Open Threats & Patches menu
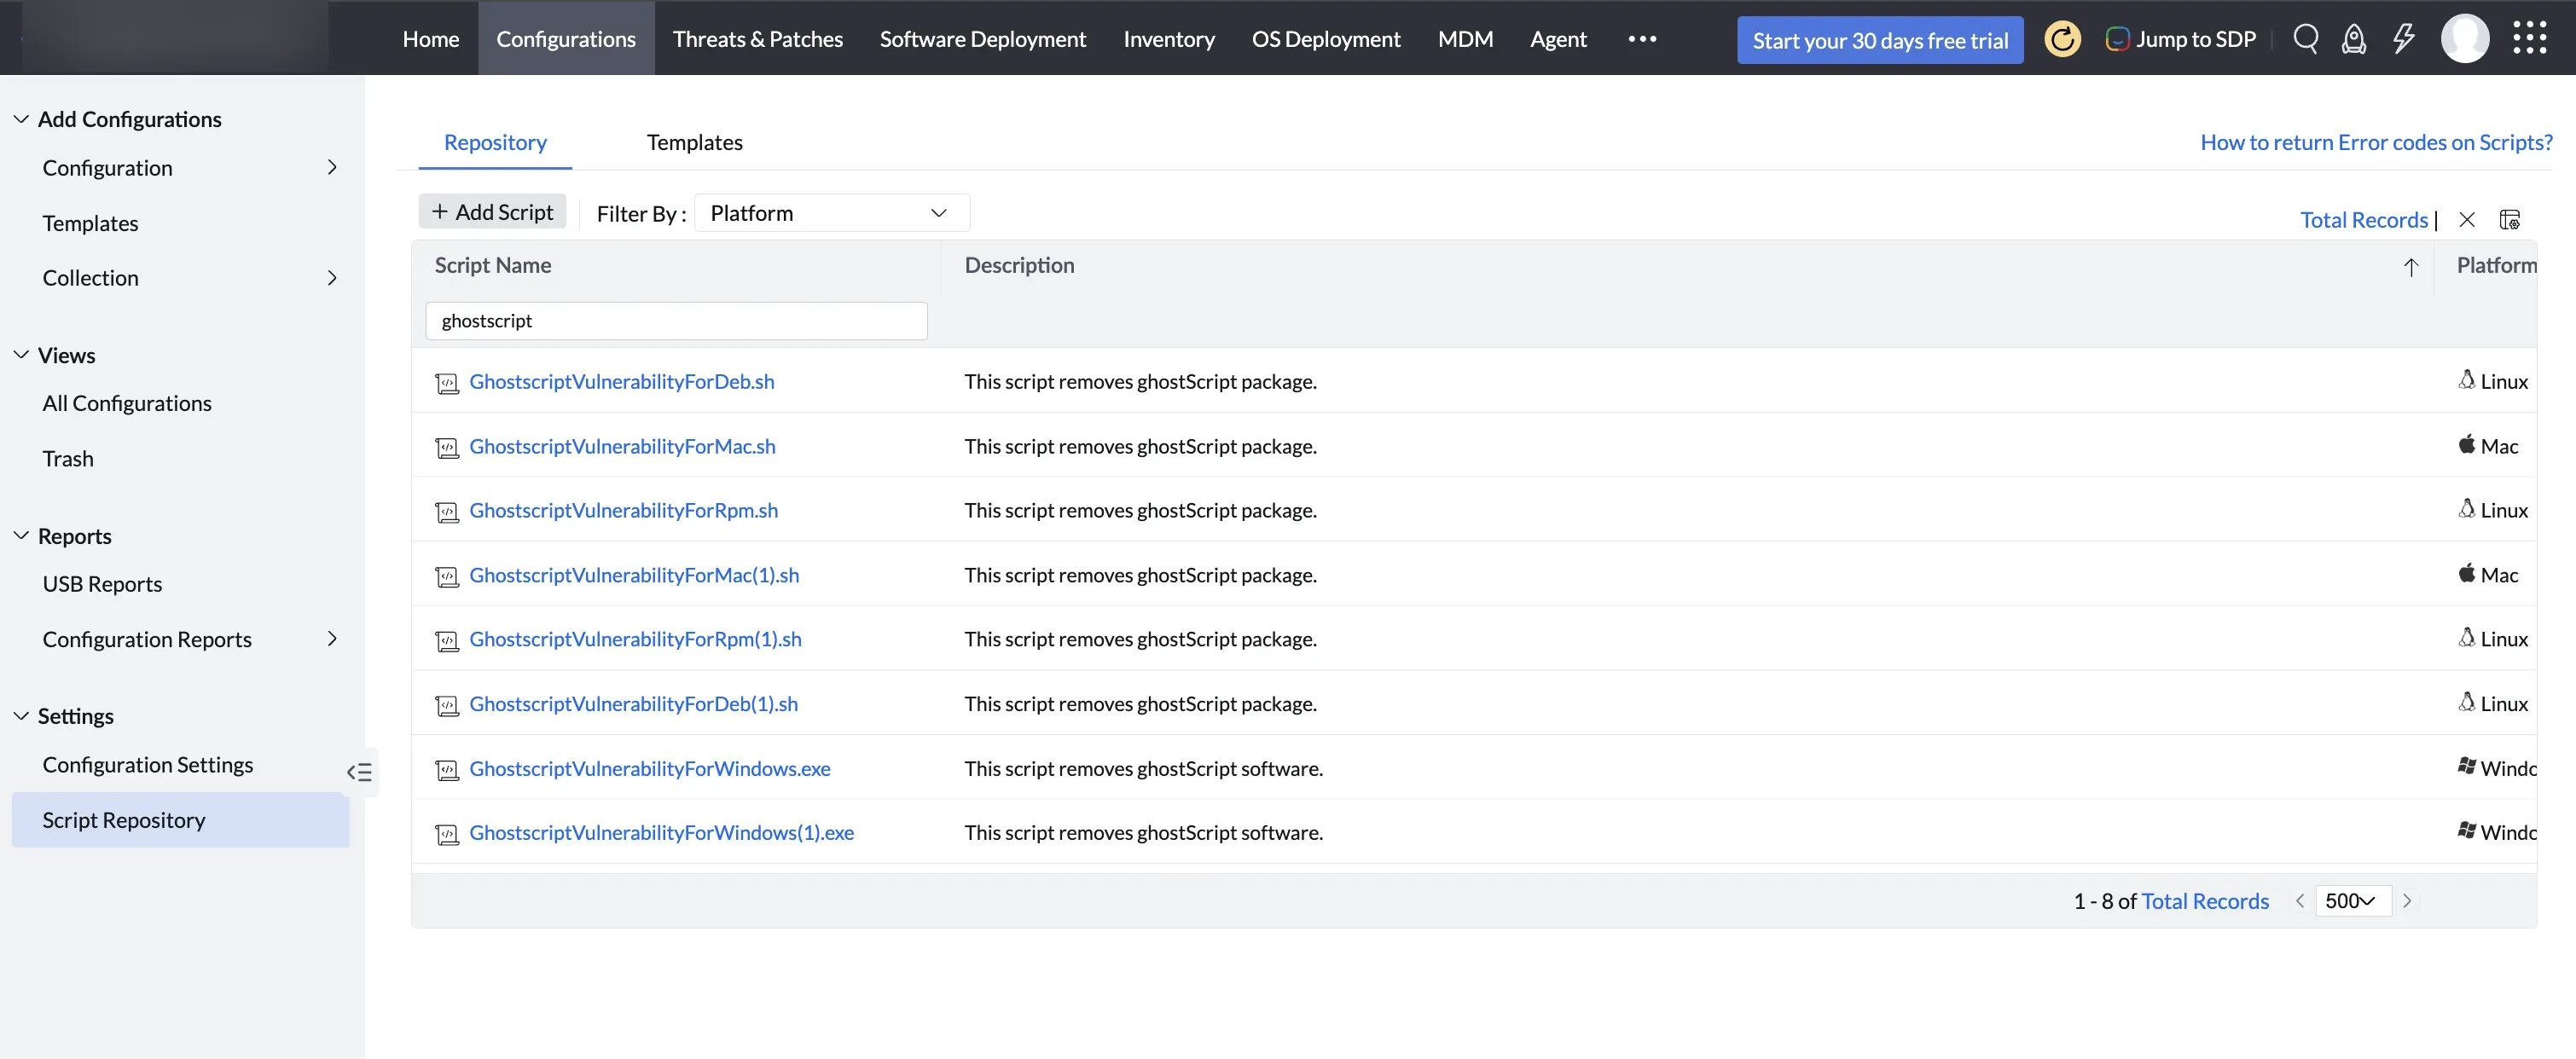This screenshot has width=2576, height=1059. click(757, 39)
